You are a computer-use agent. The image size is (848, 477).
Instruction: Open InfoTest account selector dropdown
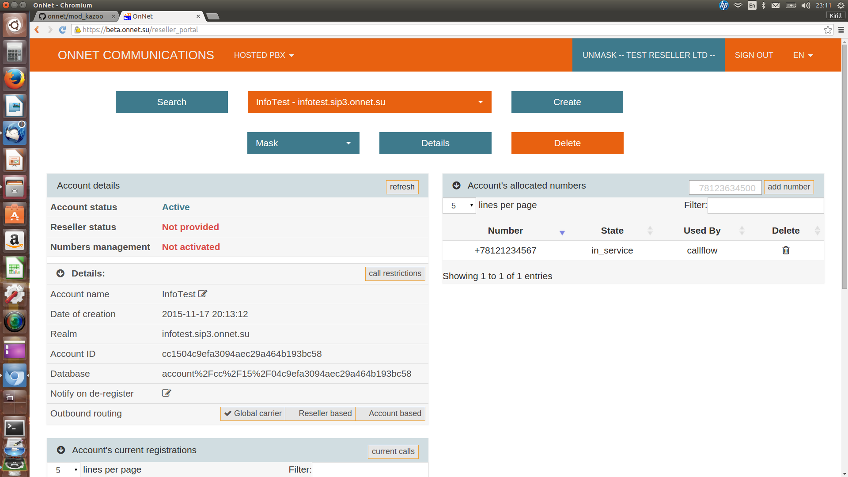(x=369, y=102)
